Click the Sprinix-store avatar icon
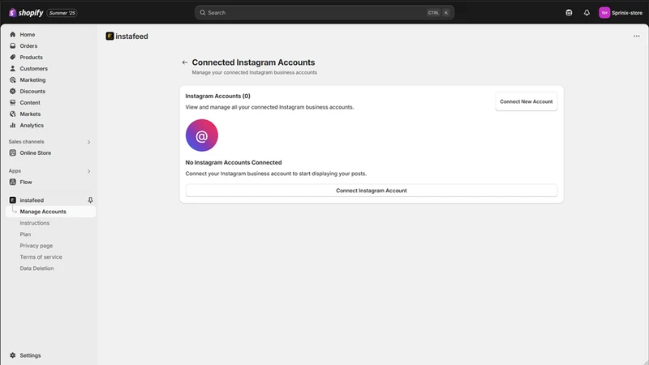Screen dimensions: 649x365 pyautogui.click(x=604, y=13)
